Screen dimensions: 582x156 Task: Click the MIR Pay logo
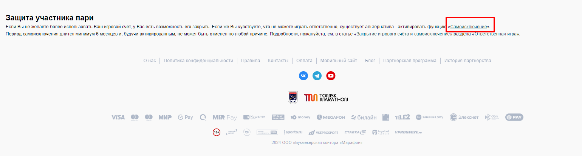pyautogui.click(x=225, y=117)
